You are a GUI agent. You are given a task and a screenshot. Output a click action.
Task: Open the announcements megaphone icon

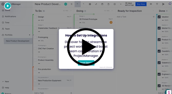coord(170,4)
